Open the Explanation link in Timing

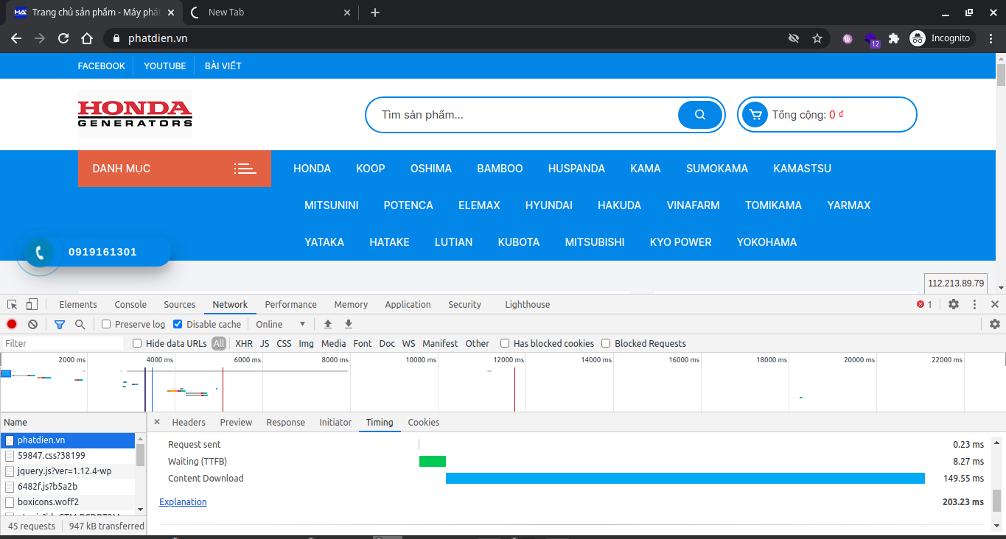coord(183,501)
